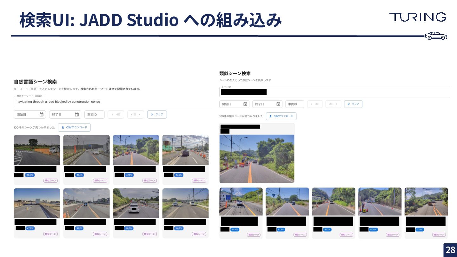This screenshot has height=257, width=457.
Task: Open the 47.1% scene thumbnail
Action: (x=86, y=203)
